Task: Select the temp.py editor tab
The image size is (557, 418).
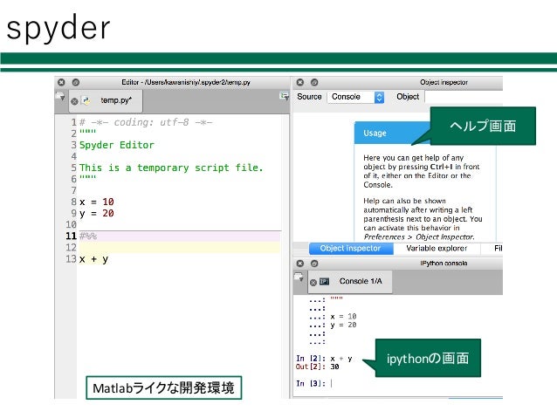Action: pyautogui.click(x=107, y=101)
